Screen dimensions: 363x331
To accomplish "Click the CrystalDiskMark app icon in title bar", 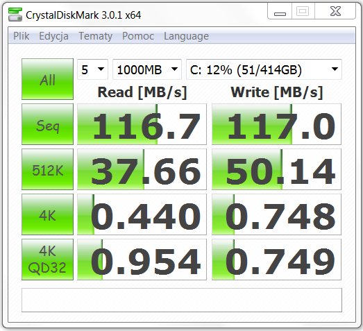I will click(x=15, y=15).
